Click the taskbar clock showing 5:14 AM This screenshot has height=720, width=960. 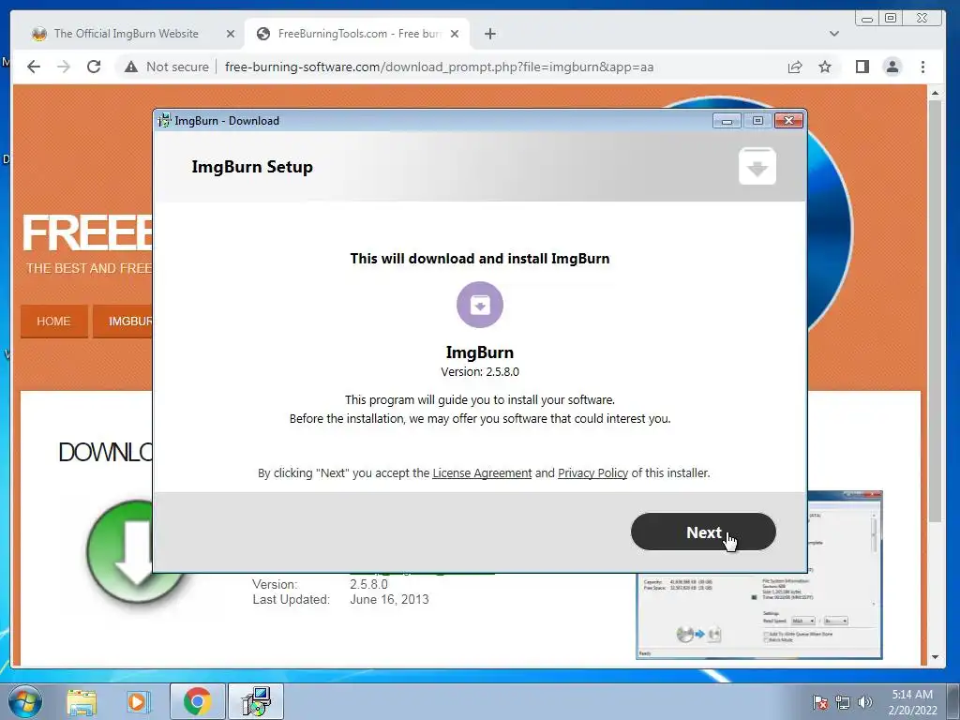pos(912,702)
